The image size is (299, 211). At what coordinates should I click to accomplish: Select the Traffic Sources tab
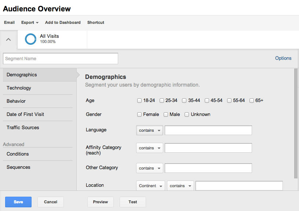point(23,127)
